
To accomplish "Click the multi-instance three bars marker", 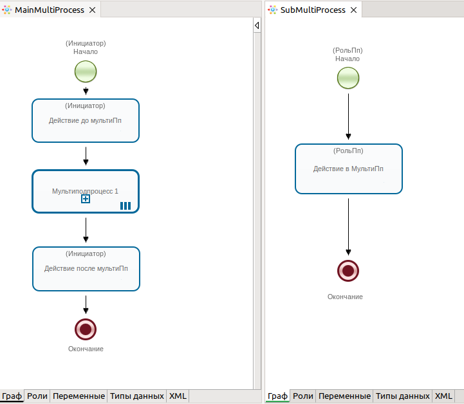I will tap(125, 206).
